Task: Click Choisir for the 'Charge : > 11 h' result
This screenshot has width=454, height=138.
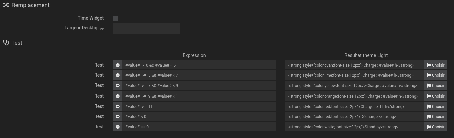Action: (436, 106)
